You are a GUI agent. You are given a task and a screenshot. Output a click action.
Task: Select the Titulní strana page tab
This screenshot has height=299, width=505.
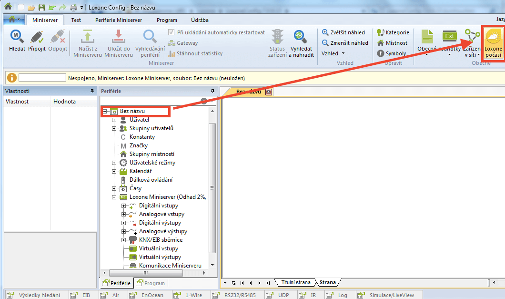[x=295, y=282]
